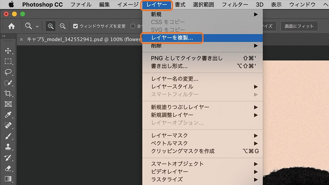
Task: Select the Eraser tool
Action: pos(8,168)
